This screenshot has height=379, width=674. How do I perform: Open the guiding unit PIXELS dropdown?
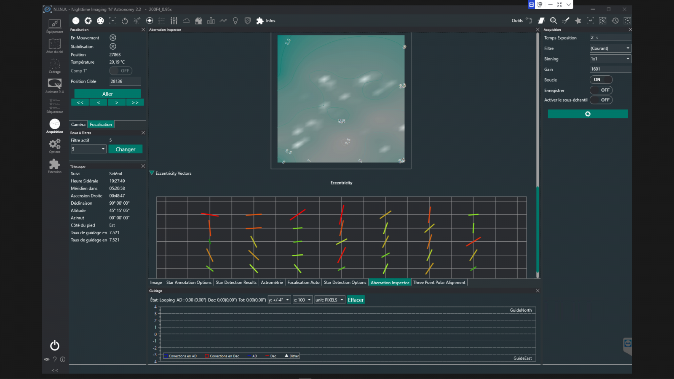(330, 300)
